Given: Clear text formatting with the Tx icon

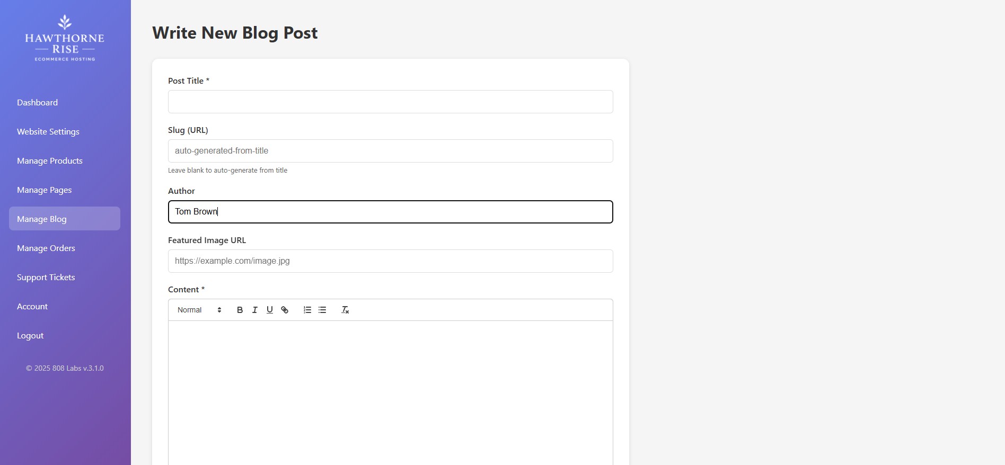Looking at the screenshot, I should pos(345,310).
